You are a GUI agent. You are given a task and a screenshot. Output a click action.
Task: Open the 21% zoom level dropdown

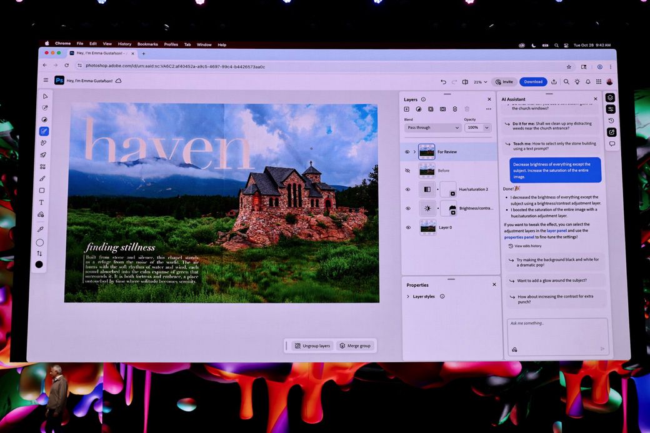pyautogui.click(x=480, y=82)
